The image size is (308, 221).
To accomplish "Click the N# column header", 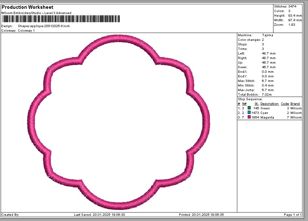I will click(244, 104).
